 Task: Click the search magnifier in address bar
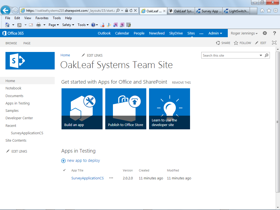point(118,11)
